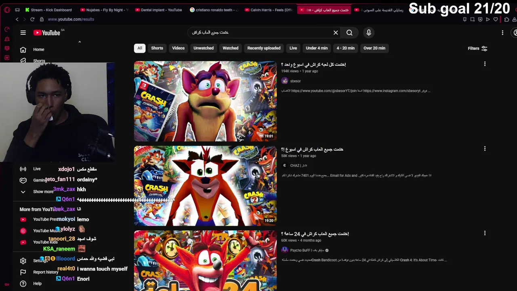The image size is (517, 291).
Task: Open the Settings gear in the YouTube sidebar
Action: [x=23, y=261]
